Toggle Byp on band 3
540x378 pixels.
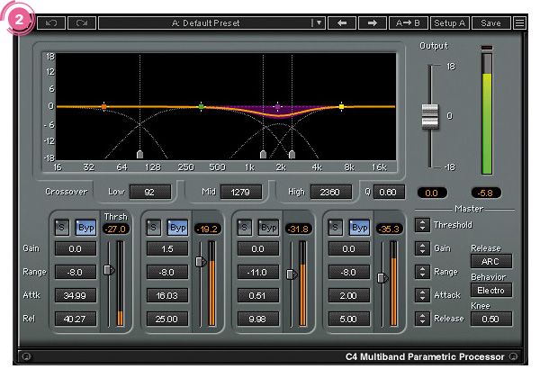point(268,228)
